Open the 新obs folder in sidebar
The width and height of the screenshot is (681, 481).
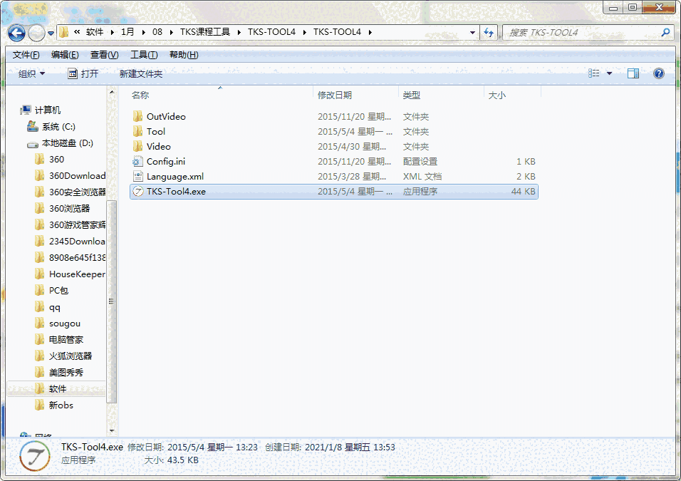54,405
